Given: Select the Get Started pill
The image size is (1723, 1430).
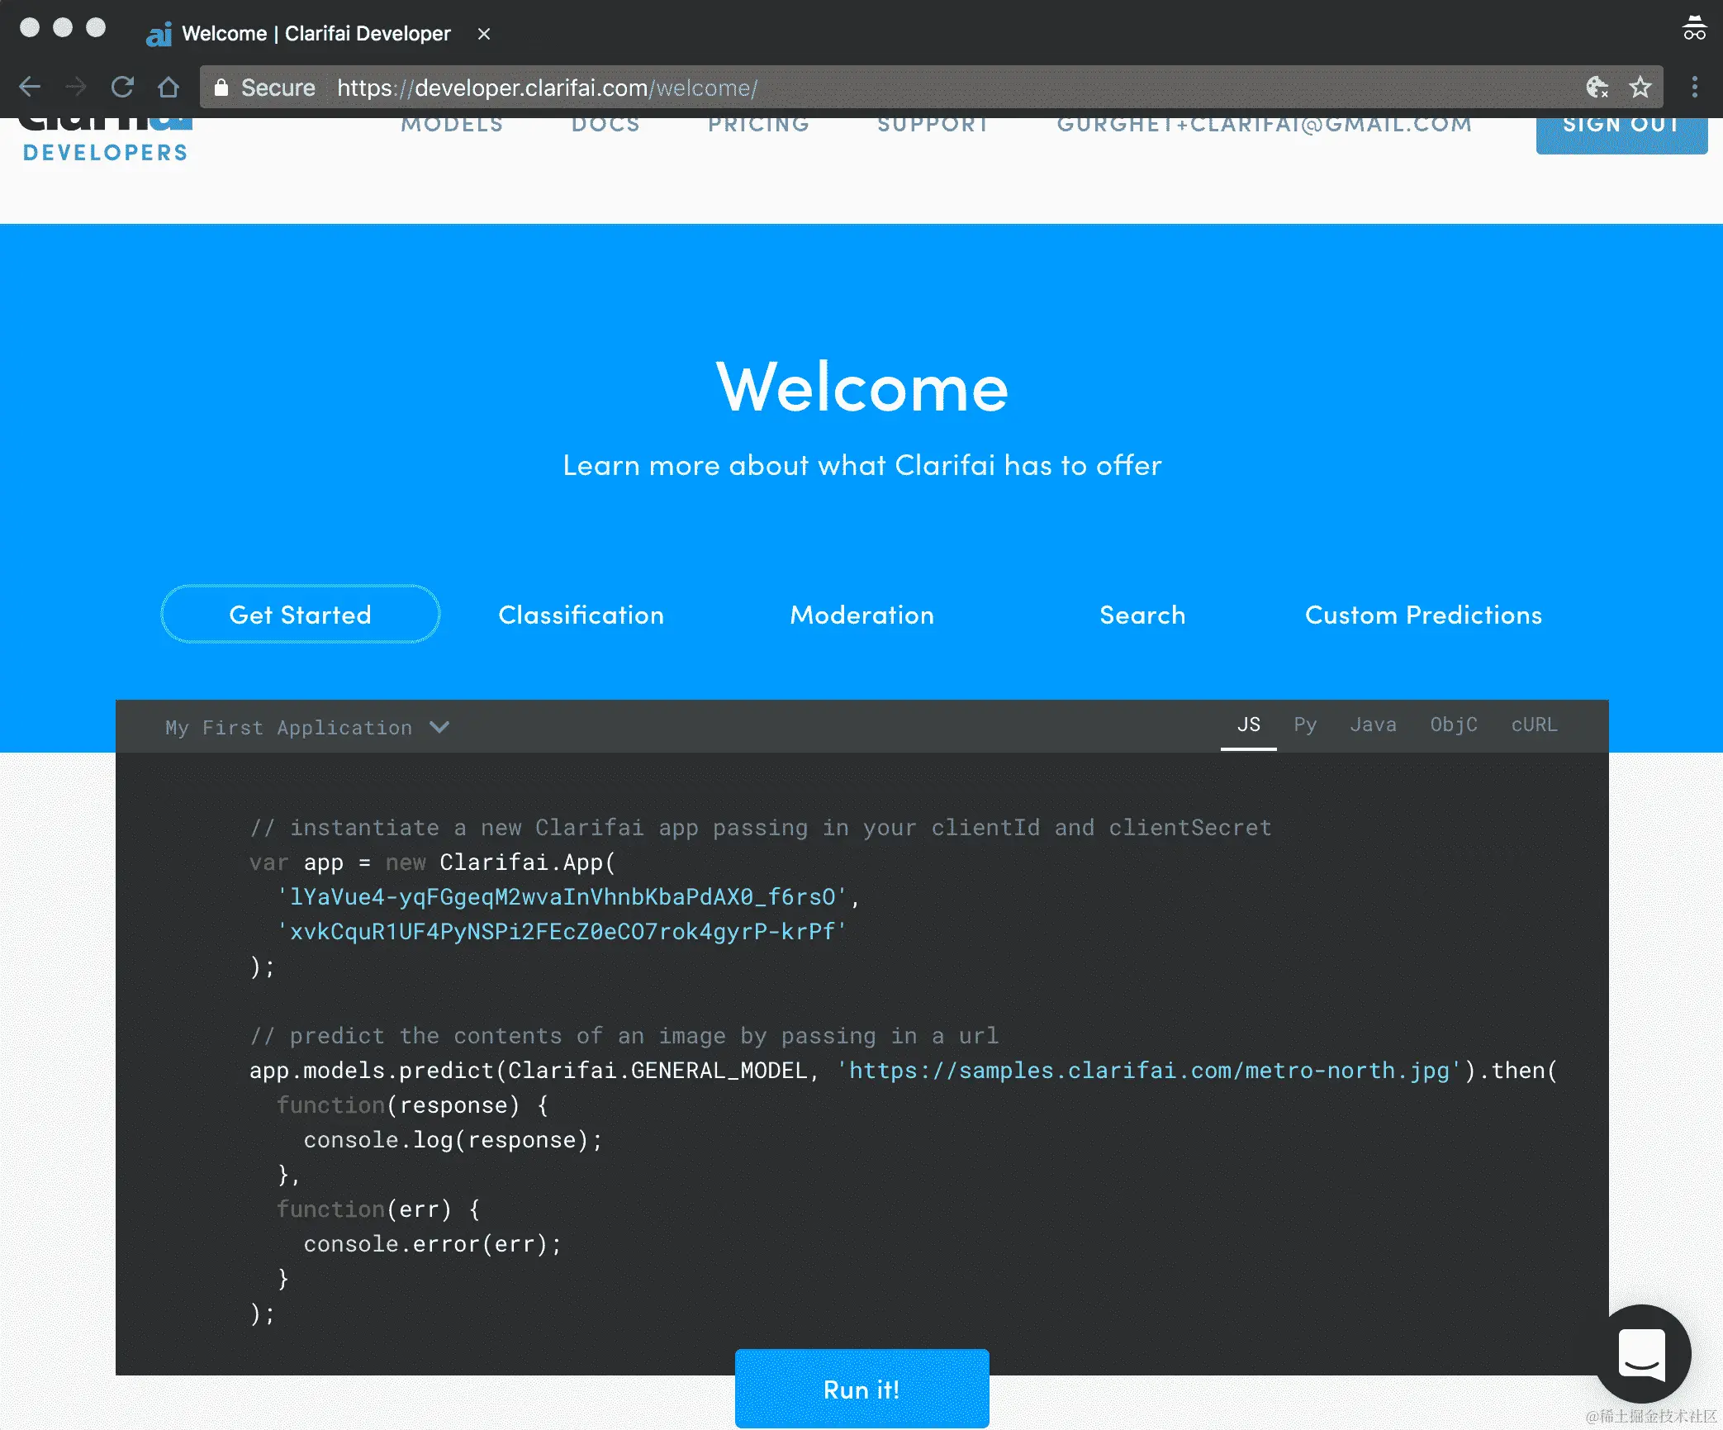Looking at the screenshot, I should tap(301, 615).
